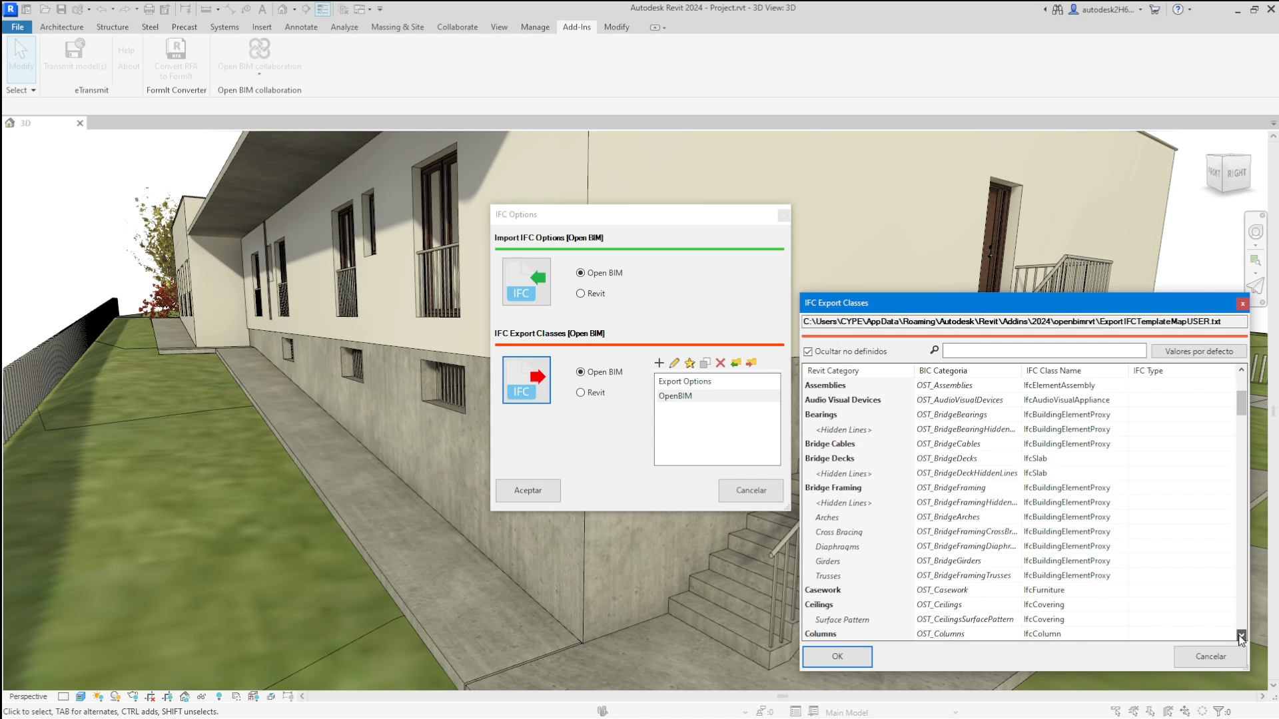Activate the Shadows toggle in view controls
This screenshot has width=1279, height=719.
[115, 696]
